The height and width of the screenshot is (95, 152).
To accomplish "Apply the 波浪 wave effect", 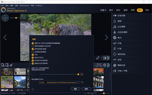I will pyautogui.click(x=129, y=60).
